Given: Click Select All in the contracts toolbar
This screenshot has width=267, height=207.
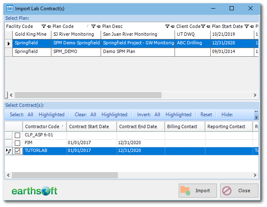Looking at the screenshot, I should pyautogui.click(x=30, y=115).
